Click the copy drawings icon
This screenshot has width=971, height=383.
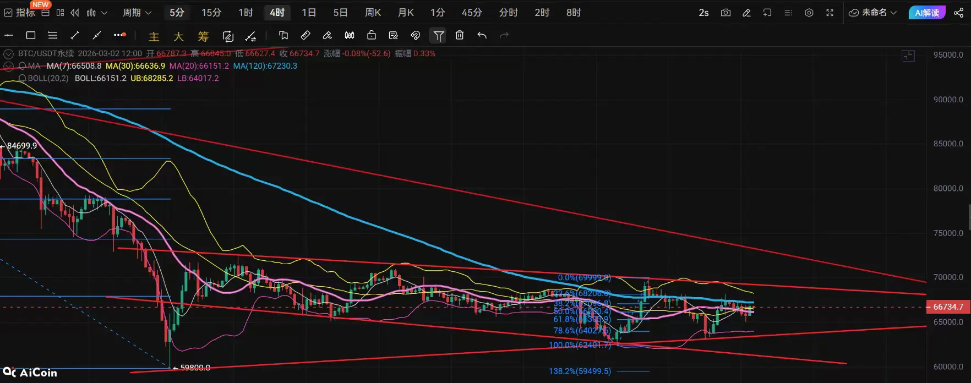(x=283, y=35)
